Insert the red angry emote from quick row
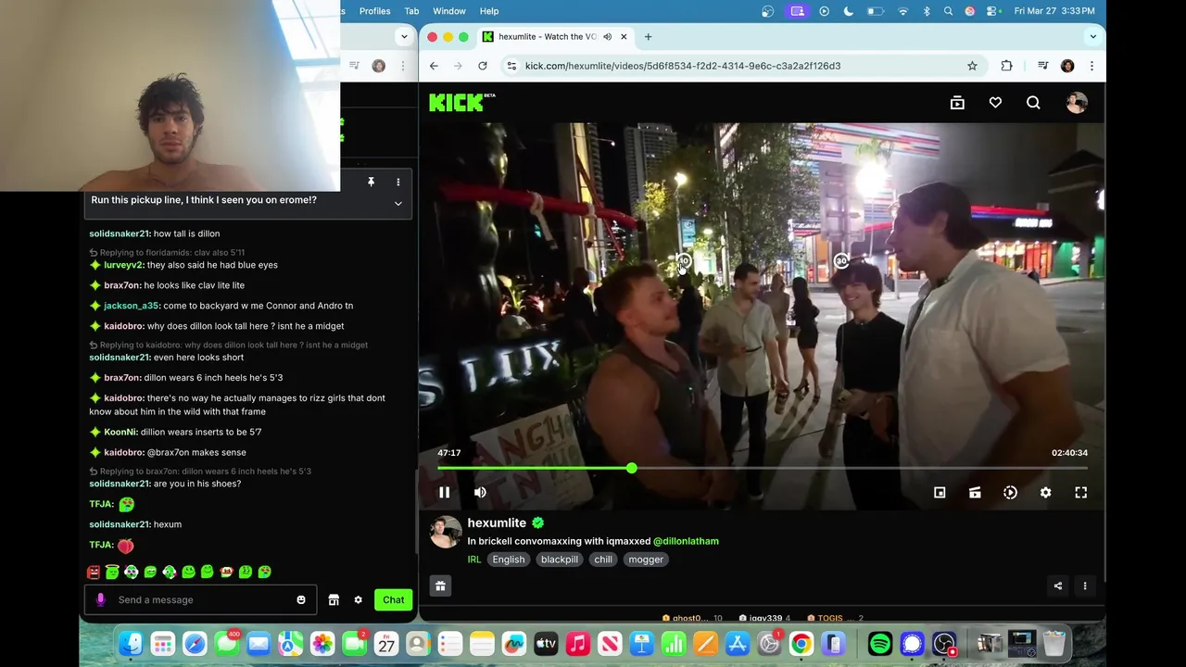This screenshot has height=667, width=1186. click(x=94, y=573)
